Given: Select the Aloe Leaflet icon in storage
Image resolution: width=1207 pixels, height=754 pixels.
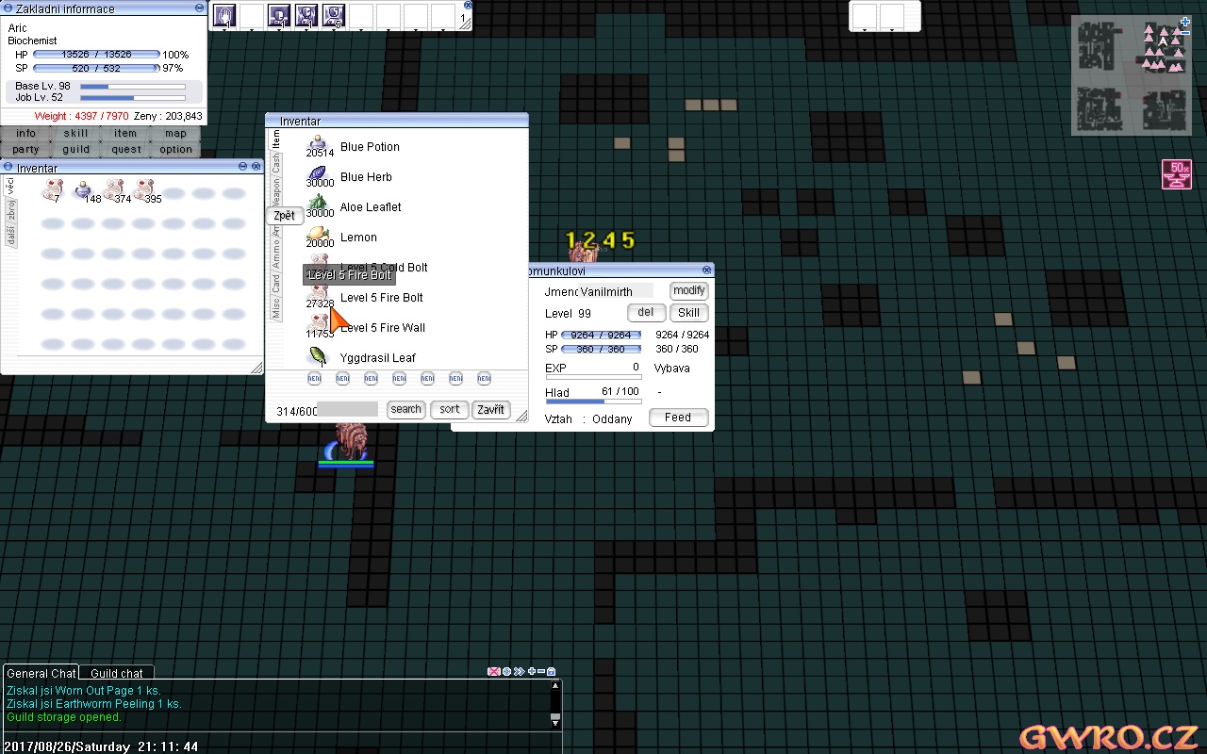Looking at the screenshot, I should (318, 205).
